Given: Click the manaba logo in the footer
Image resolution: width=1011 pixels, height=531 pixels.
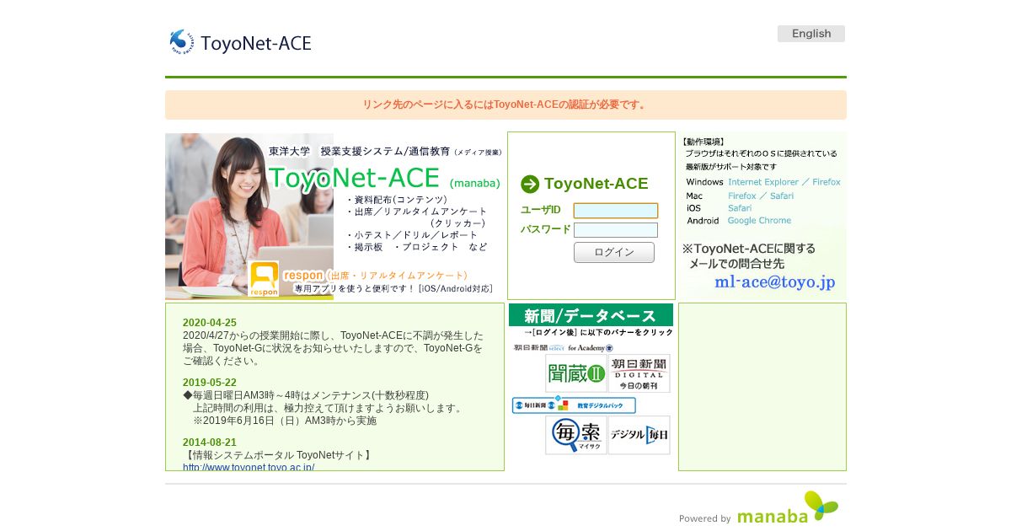Looking at the screenshot, I should pyautogui.click(x=788, y=508).
